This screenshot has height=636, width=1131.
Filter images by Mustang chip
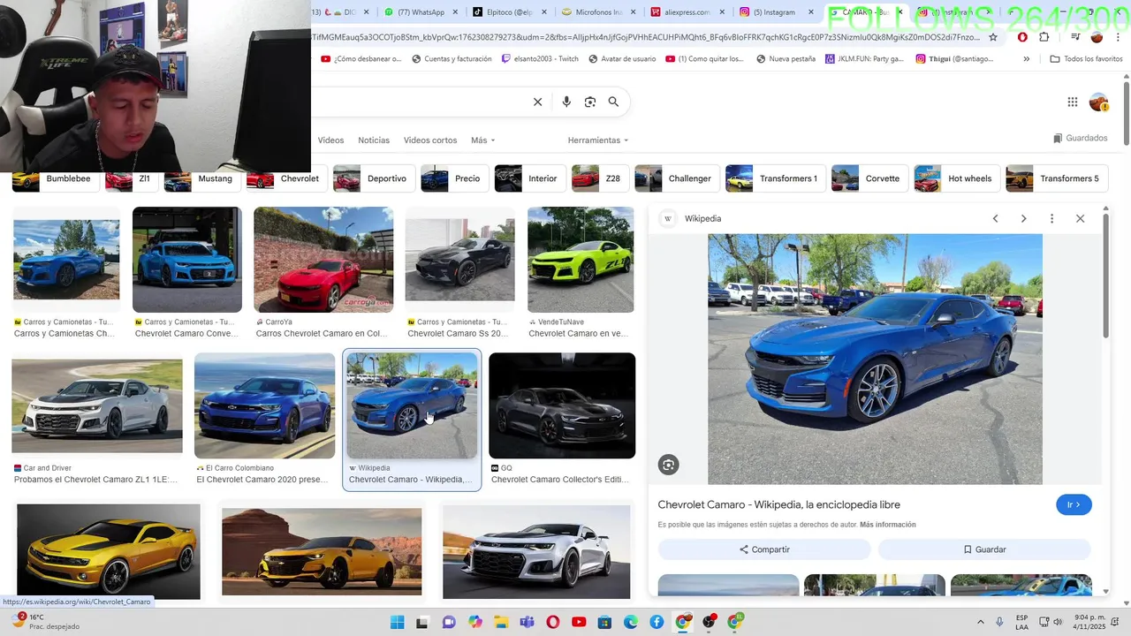pos(202,178)
